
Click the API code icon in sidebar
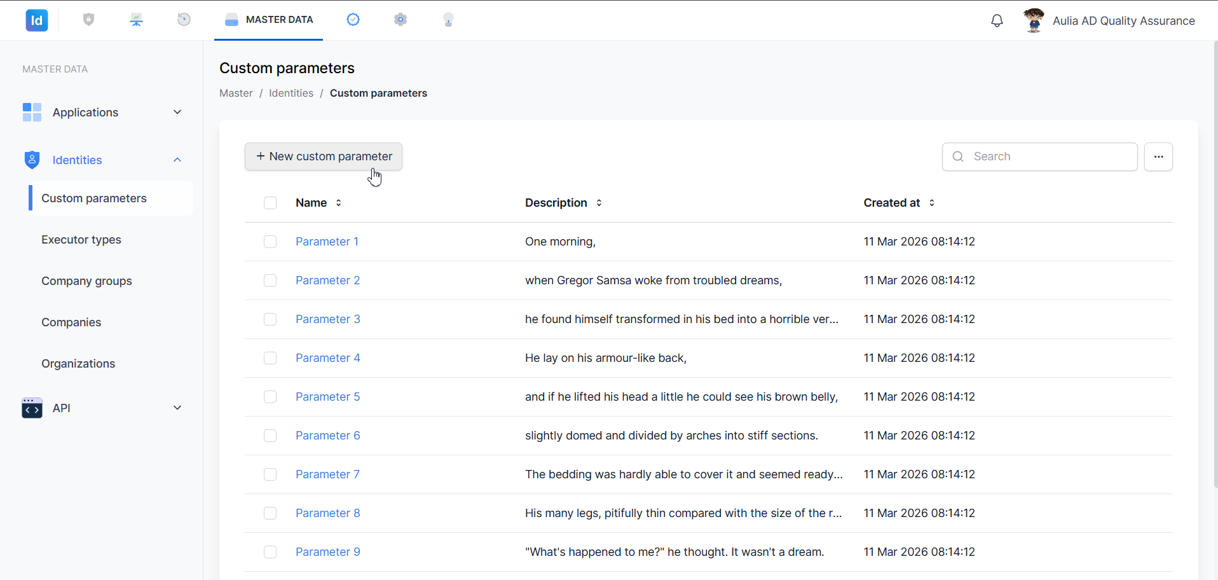[x=32, y=408]
